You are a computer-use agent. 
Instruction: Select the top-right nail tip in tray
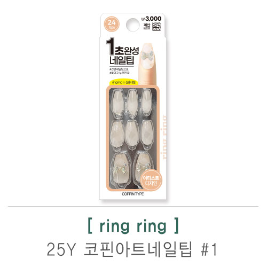click(147, 103)
